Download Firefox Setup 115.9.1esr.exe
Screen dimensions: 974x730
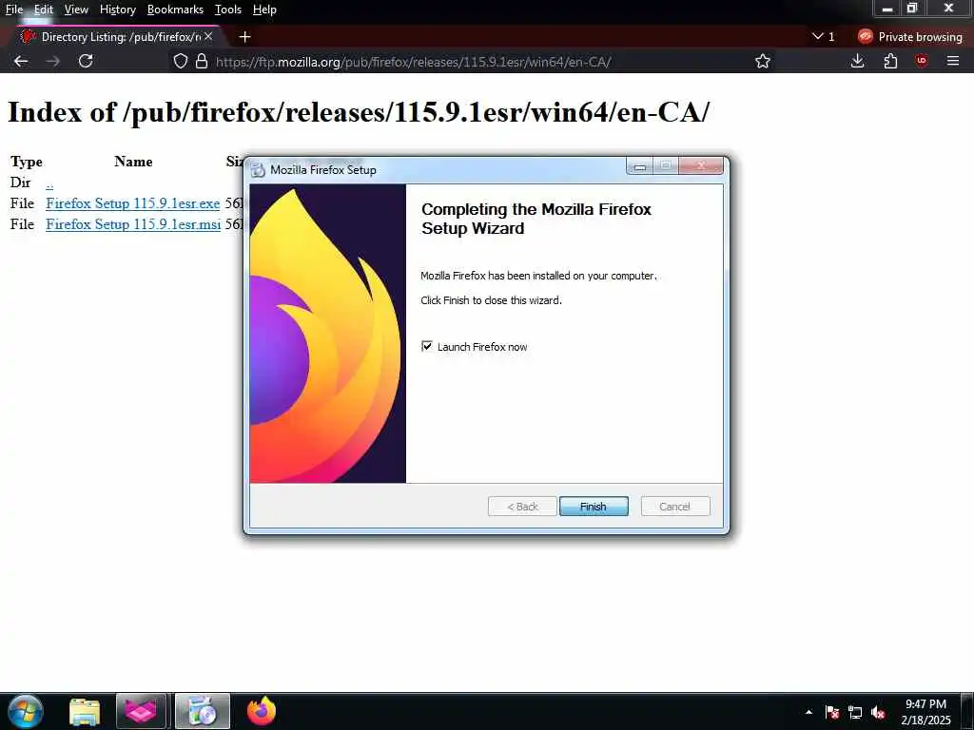[132, 203]
